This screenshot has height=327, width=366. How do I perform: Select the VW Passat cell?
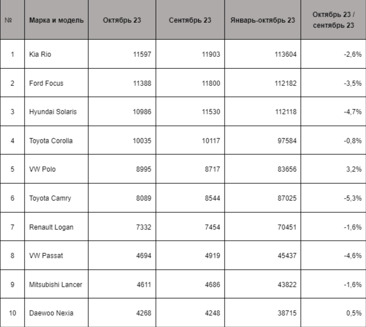(x=46, y=255)
